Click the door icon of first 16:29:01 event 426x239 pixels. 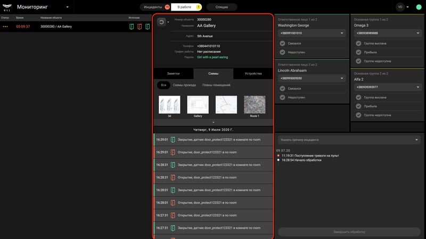click(173, 140)
